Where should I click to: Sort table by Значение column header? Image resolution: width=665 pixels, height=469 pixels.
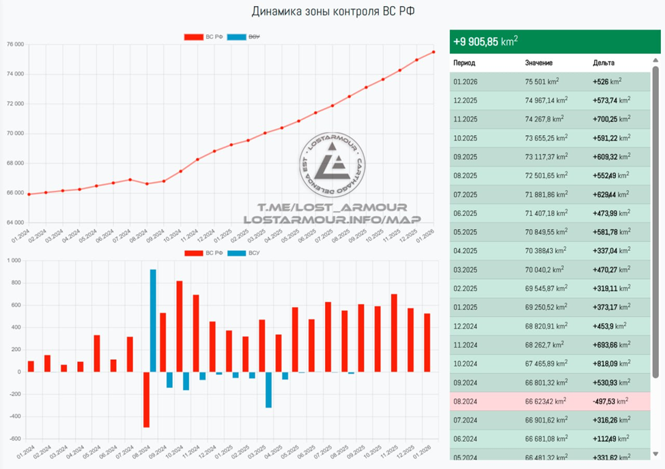(539, 63)
